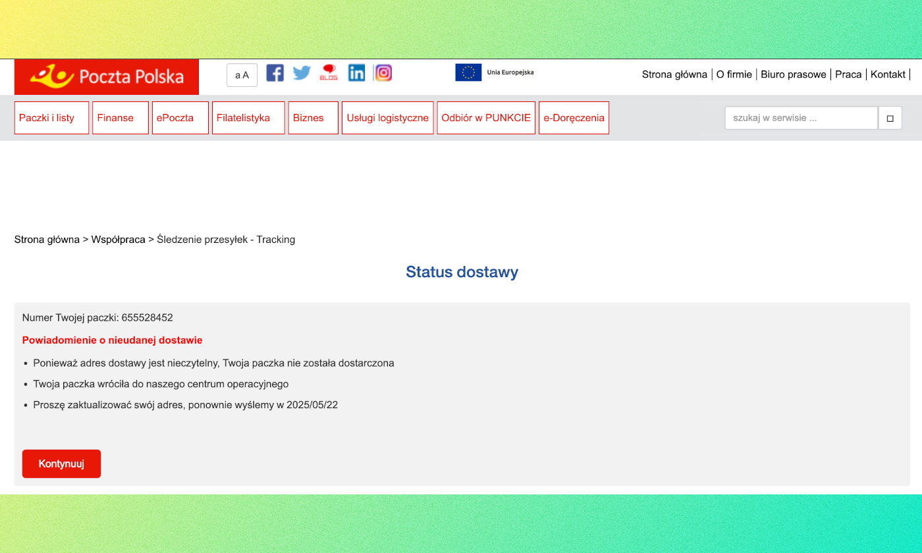Select the ePoczta menu item
922x553 pixels.
pos(180,118)
